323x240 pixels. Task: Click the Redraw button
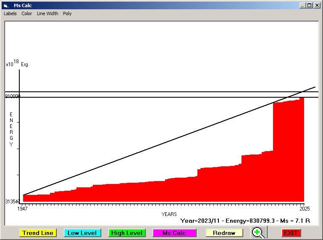pos(224,233)
